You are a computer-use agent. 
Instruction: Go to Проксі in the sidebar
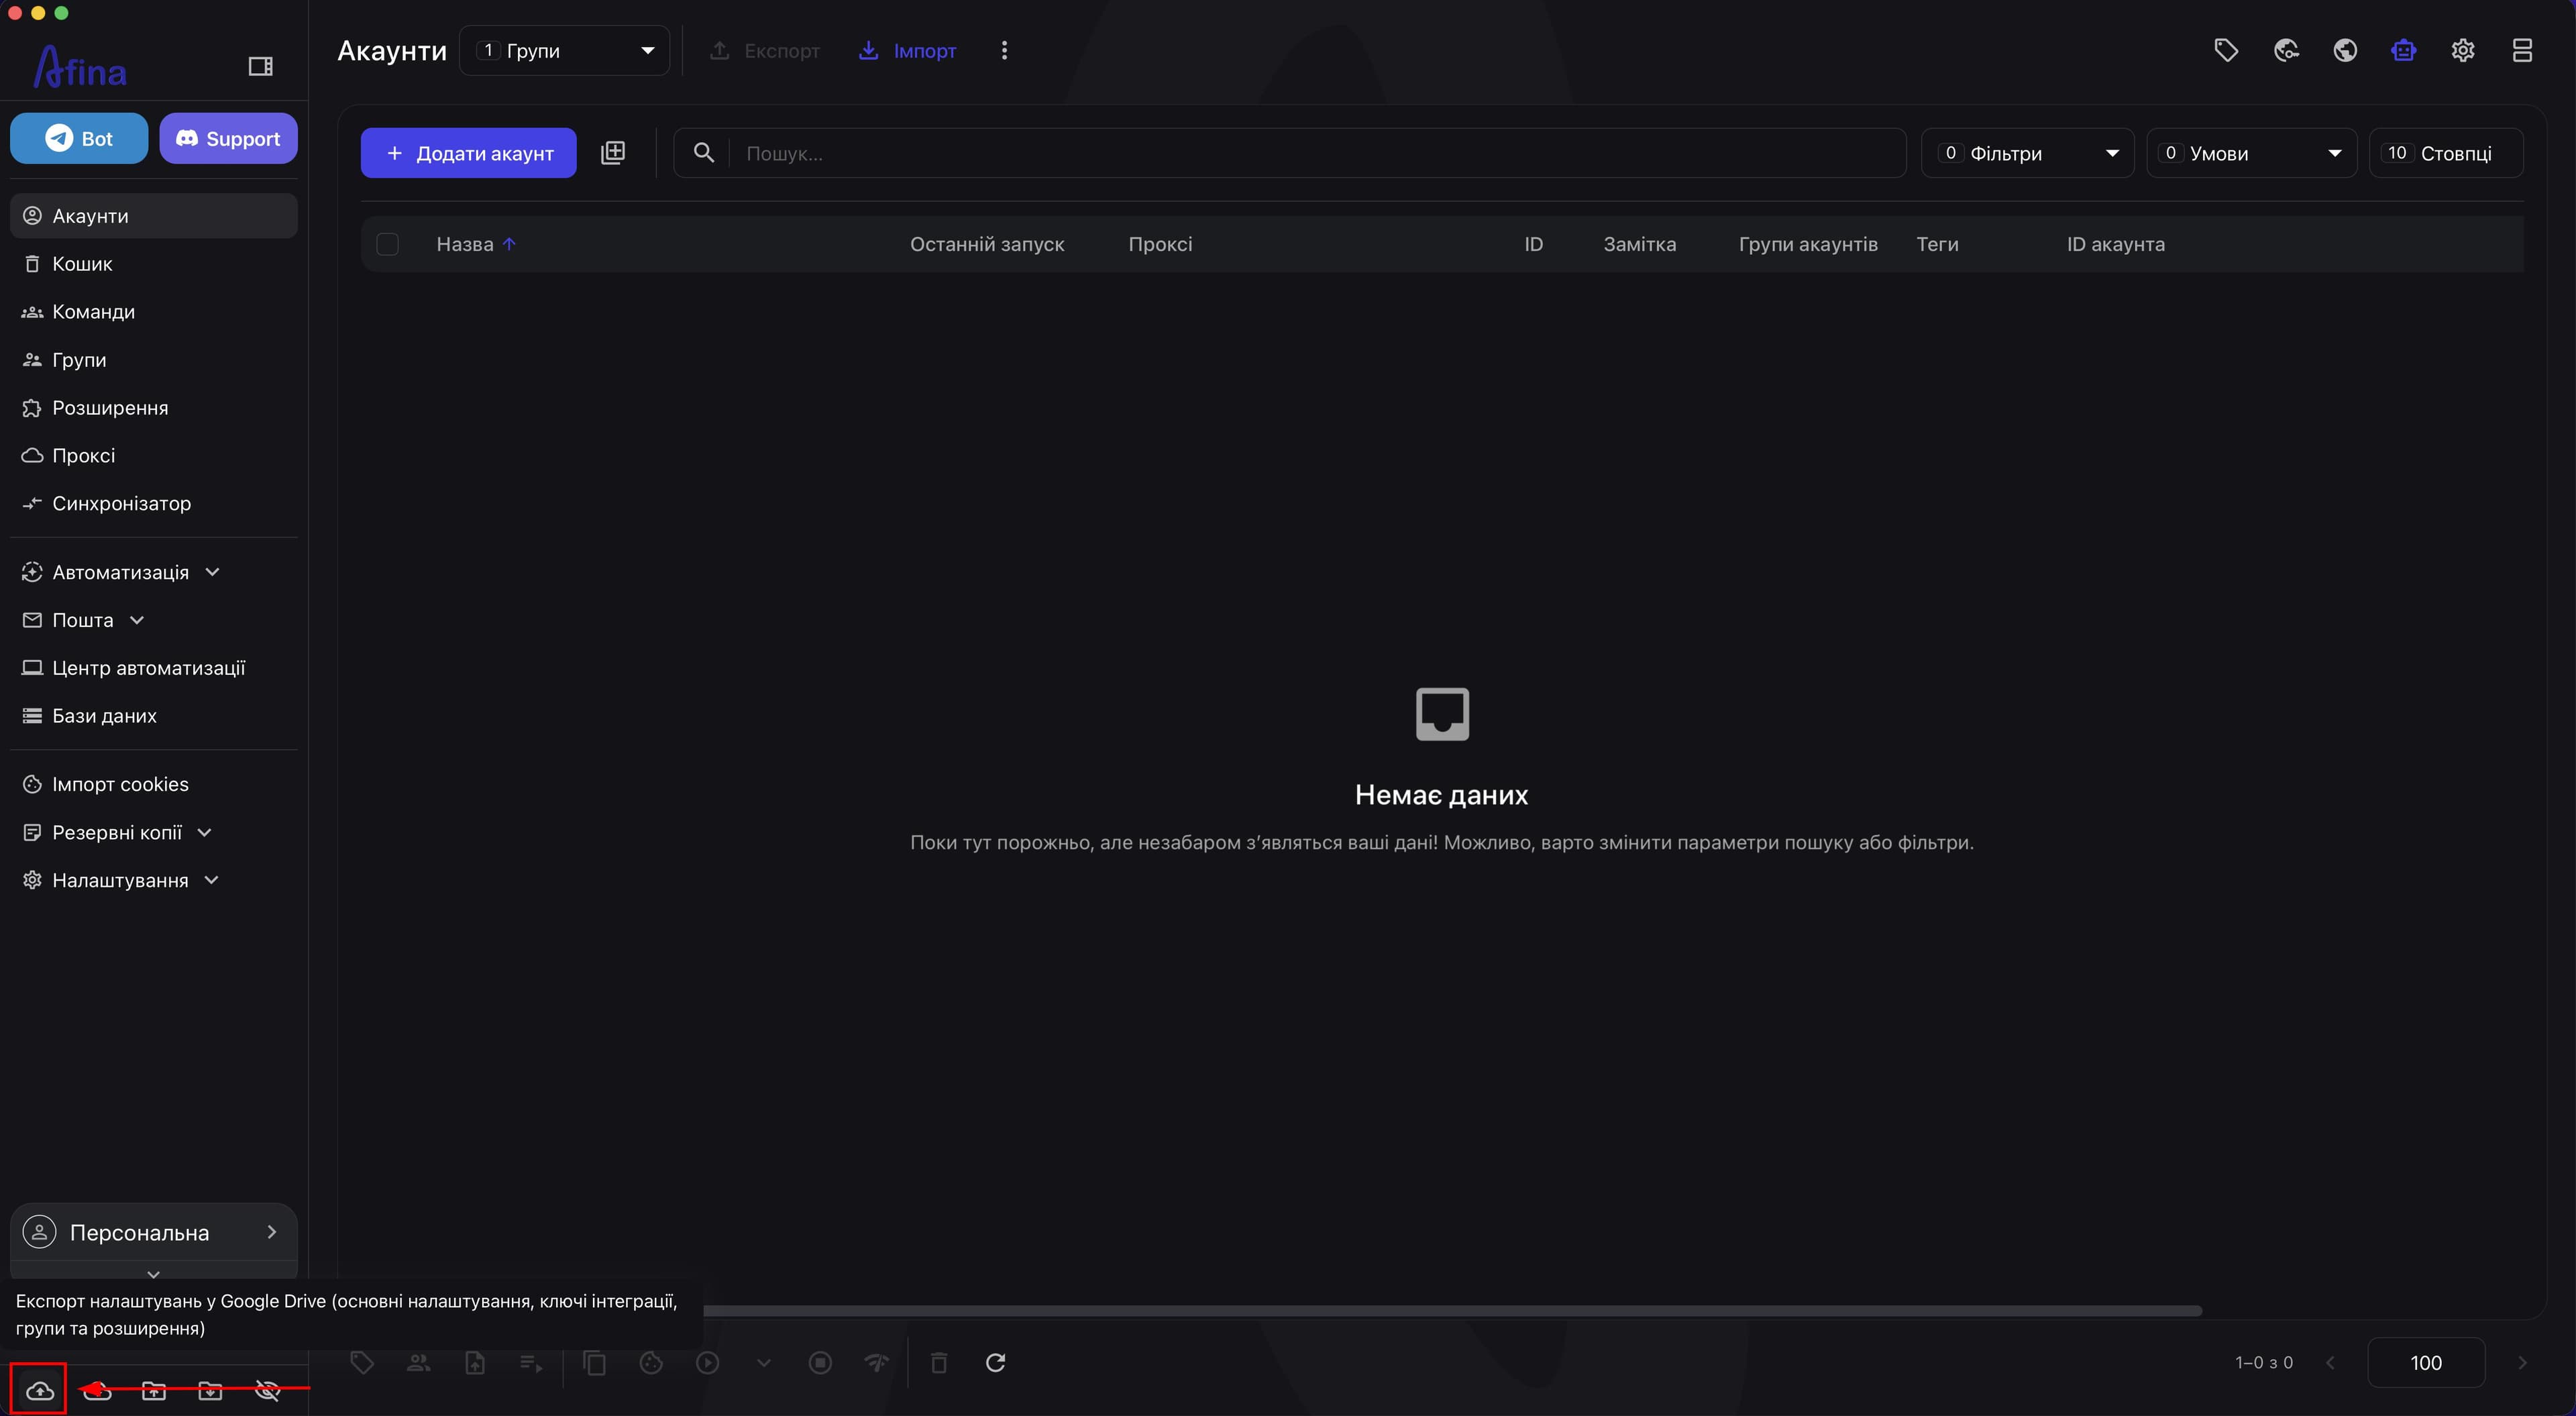pyautogui.click(x=154, y=455)
